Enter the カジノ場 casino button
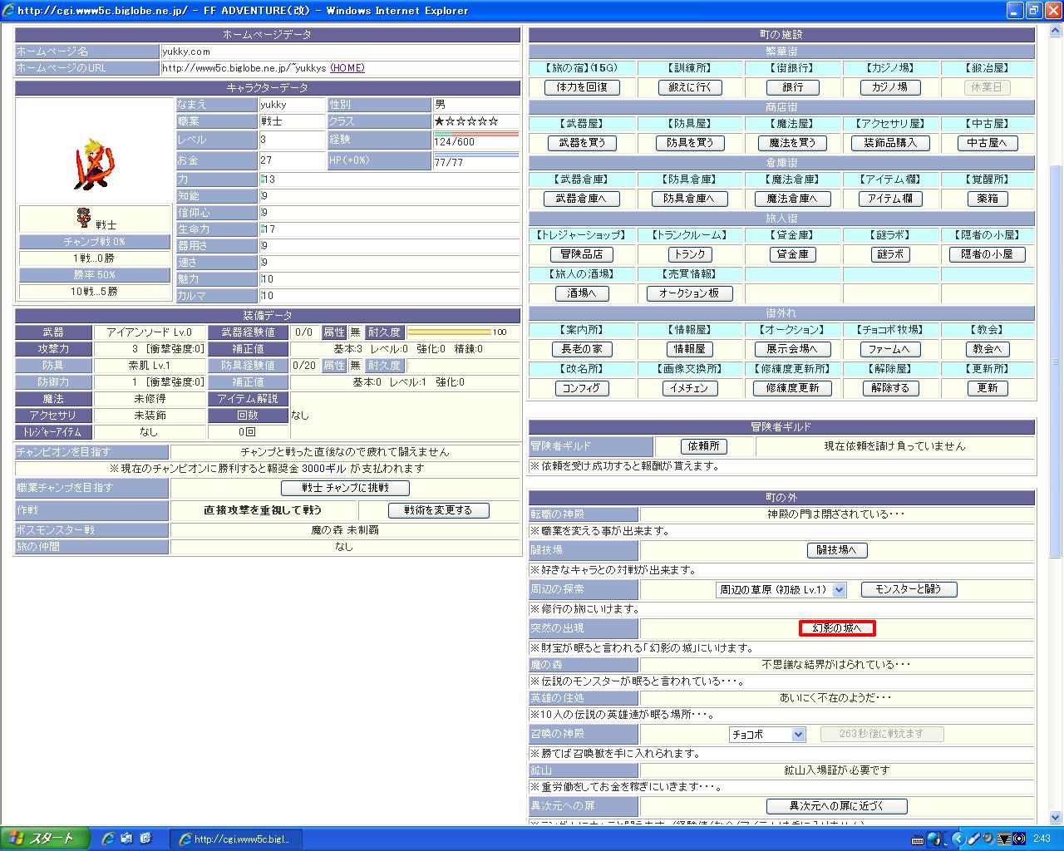 pos(889,87)
